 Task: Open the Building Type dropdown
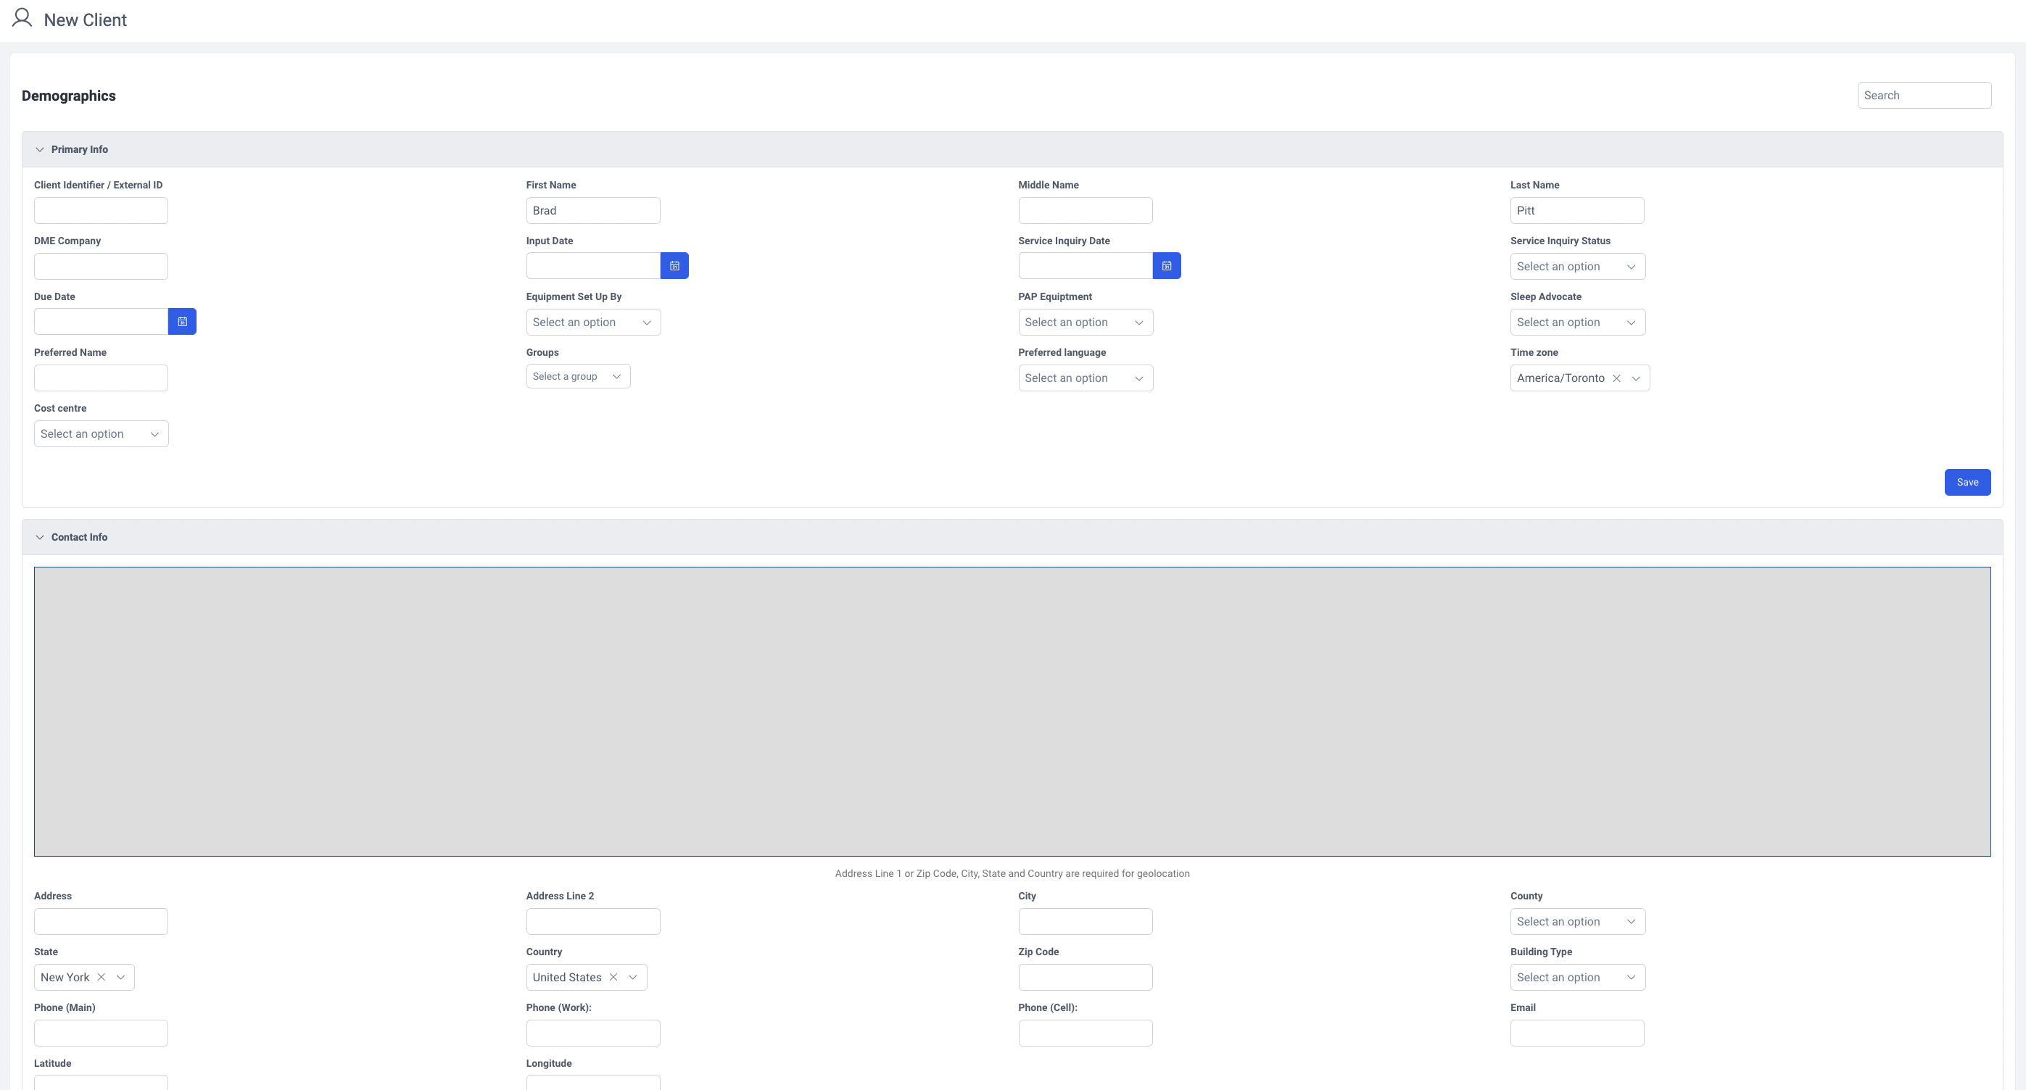pyautogui.click(x=1577, y=977)
